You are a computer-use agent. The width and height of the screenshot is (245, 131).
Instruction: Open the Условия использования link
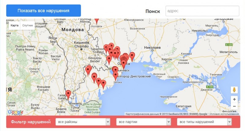pos(227,114)
